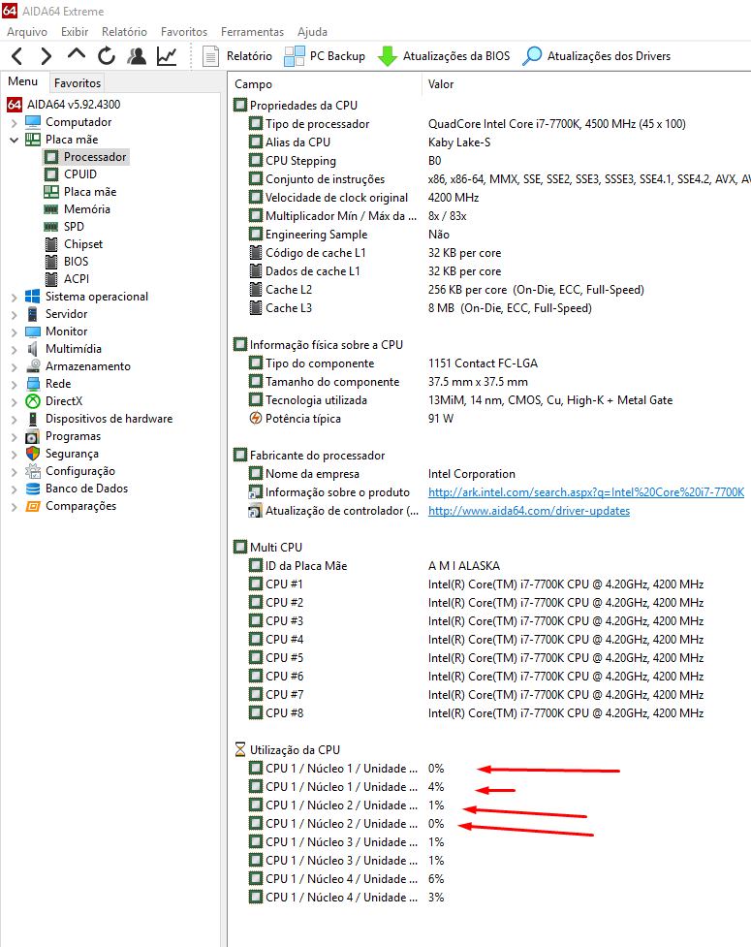Click the Sistema operacional Windows icon

[33, 297]
